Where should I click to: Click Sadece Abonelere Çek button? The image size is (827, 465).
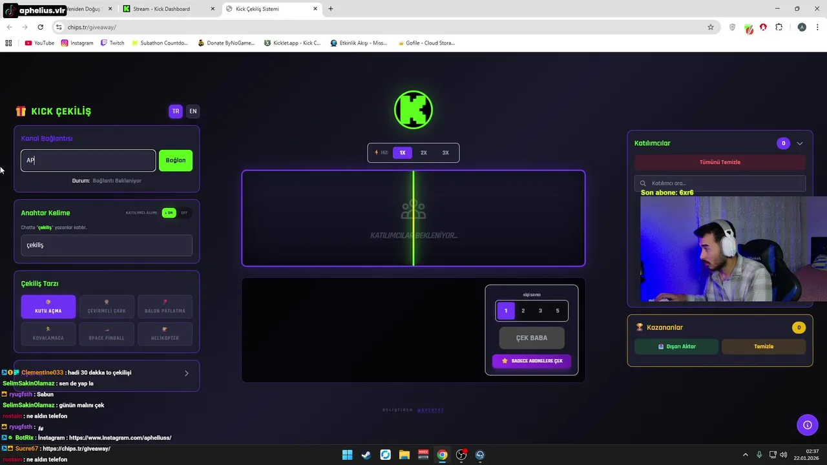[532, 361]
